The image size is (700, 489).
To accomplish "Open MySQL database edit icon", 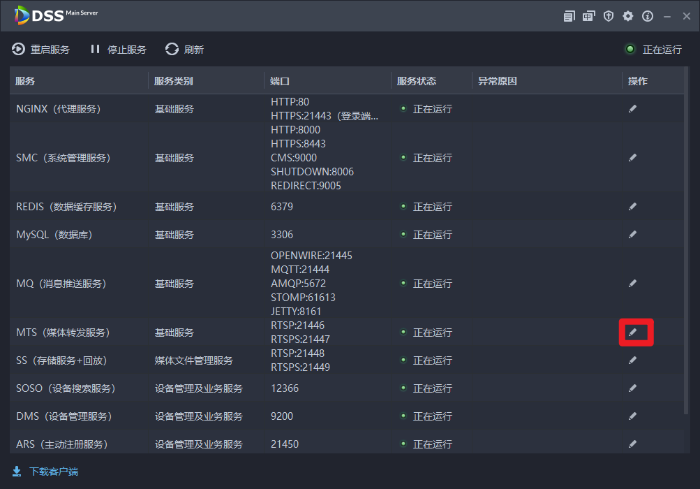I will 632,235.
